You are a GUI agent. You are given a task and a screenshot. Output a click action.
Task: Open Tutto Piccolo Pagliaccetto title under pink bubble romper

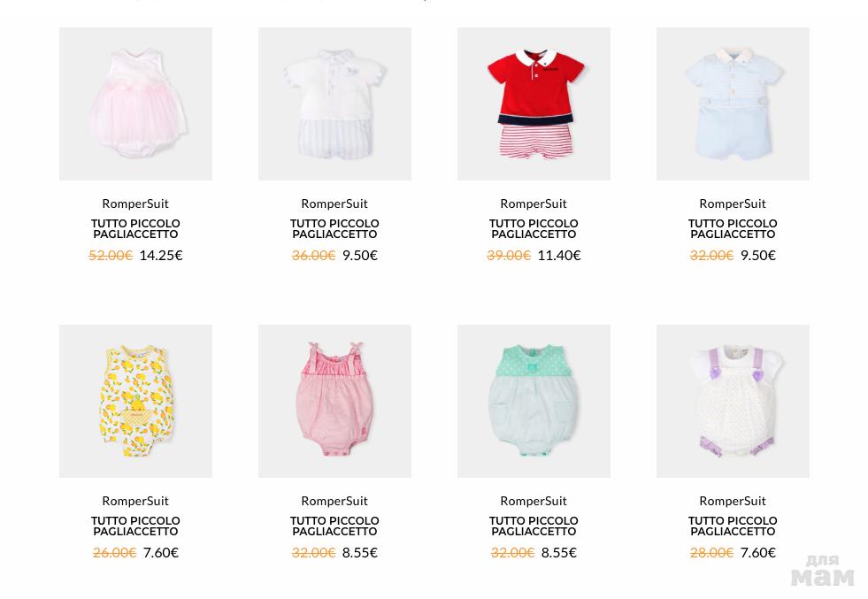(335, 526)
